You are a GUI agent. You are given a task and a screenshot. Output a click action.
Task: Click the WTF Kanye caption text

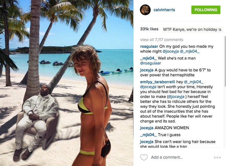(192, 29)
